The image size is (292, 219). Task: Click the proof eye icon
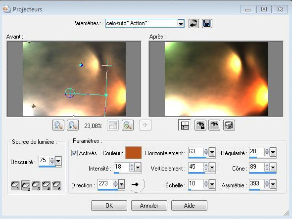point(214,125)
